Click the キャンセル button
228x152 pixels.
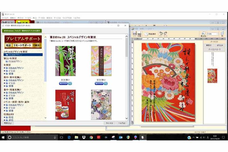(109, 123)
